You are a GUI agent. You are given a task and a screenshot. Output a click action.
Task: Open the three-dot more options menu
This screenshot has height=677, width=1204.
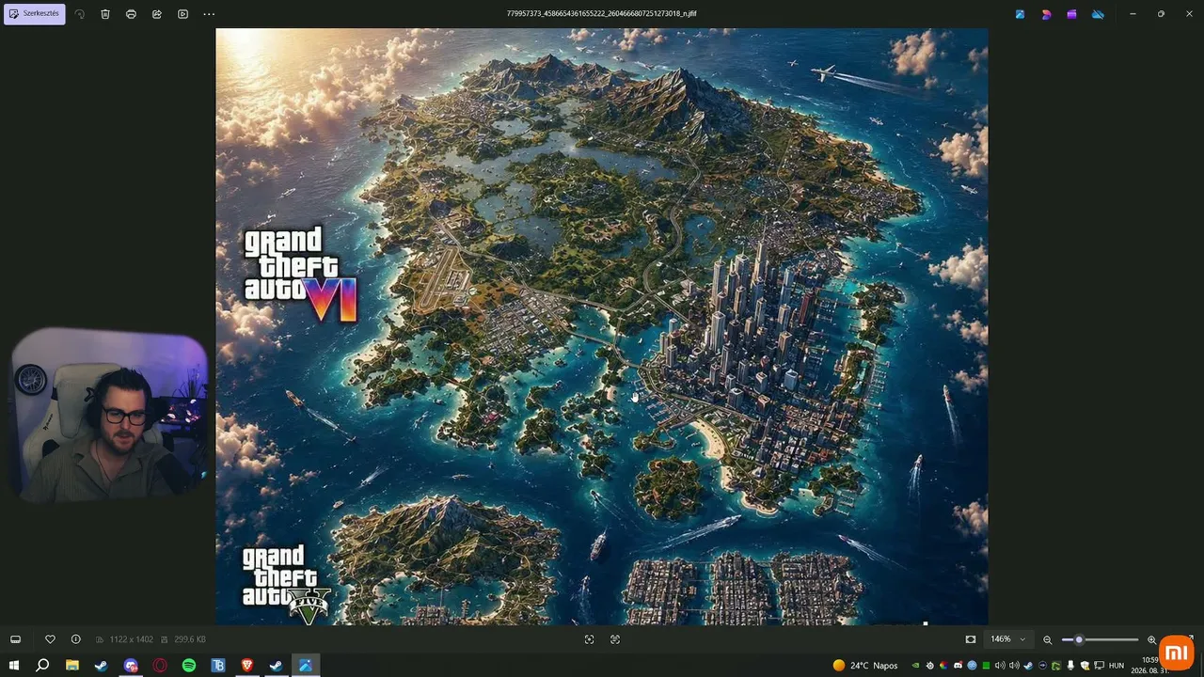(x=209, y=14)
